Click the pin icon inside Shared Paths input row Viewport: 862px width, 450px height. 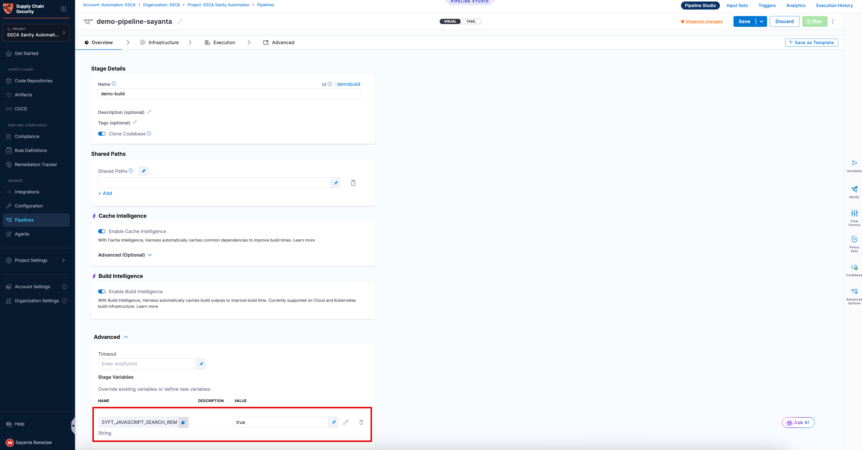335,183
